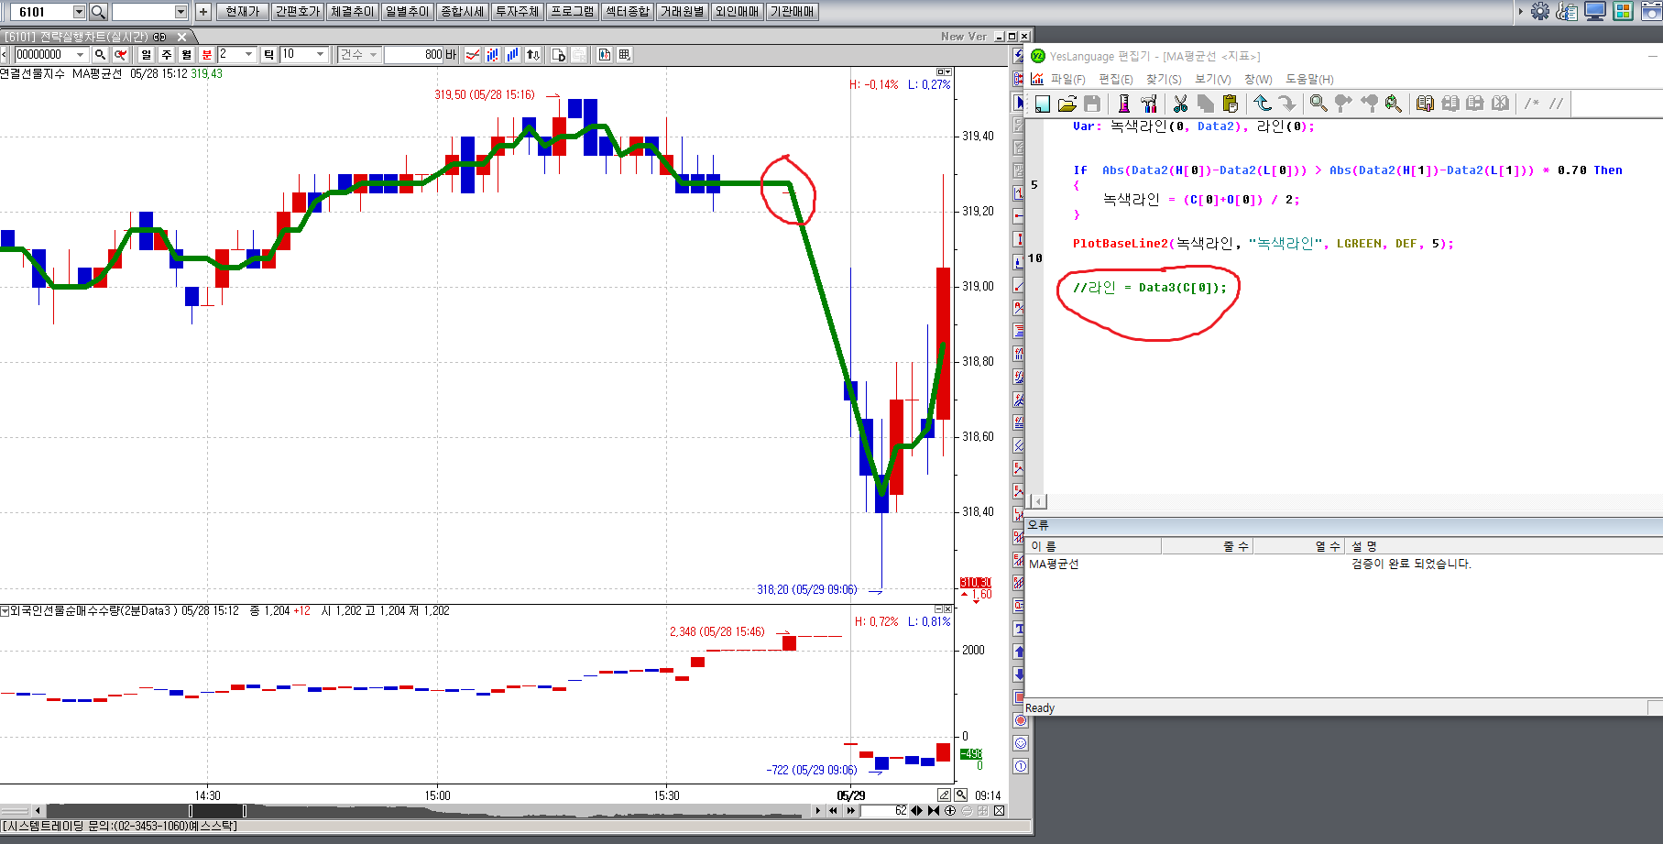The image size is (1663, 844).
Task: Click the magnifier icon beside the 6101 code box
Action: [98, 12]
